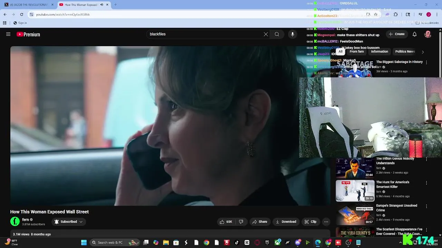The image size is (442, 248).
Task: Open options for Hunt for America's Smartest Killer
Action: coord(426,183)
